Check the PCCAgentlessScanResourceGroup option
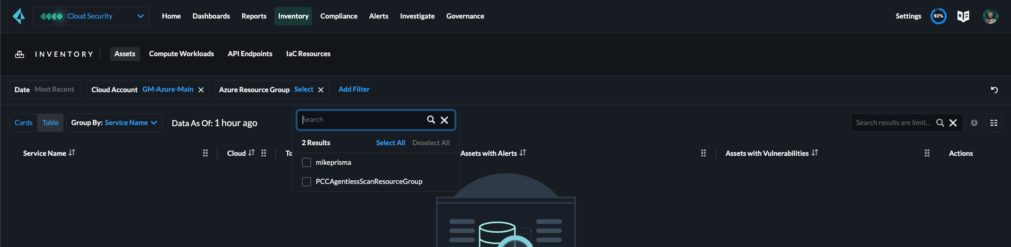Screen dimensions: 1011x247 (x=306, y=182)
